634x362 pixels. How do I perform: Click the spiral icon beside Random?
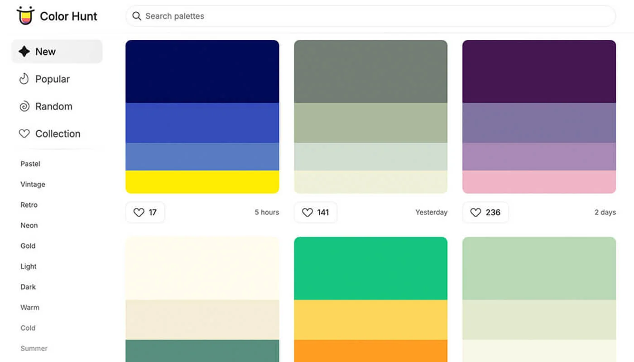24,107
